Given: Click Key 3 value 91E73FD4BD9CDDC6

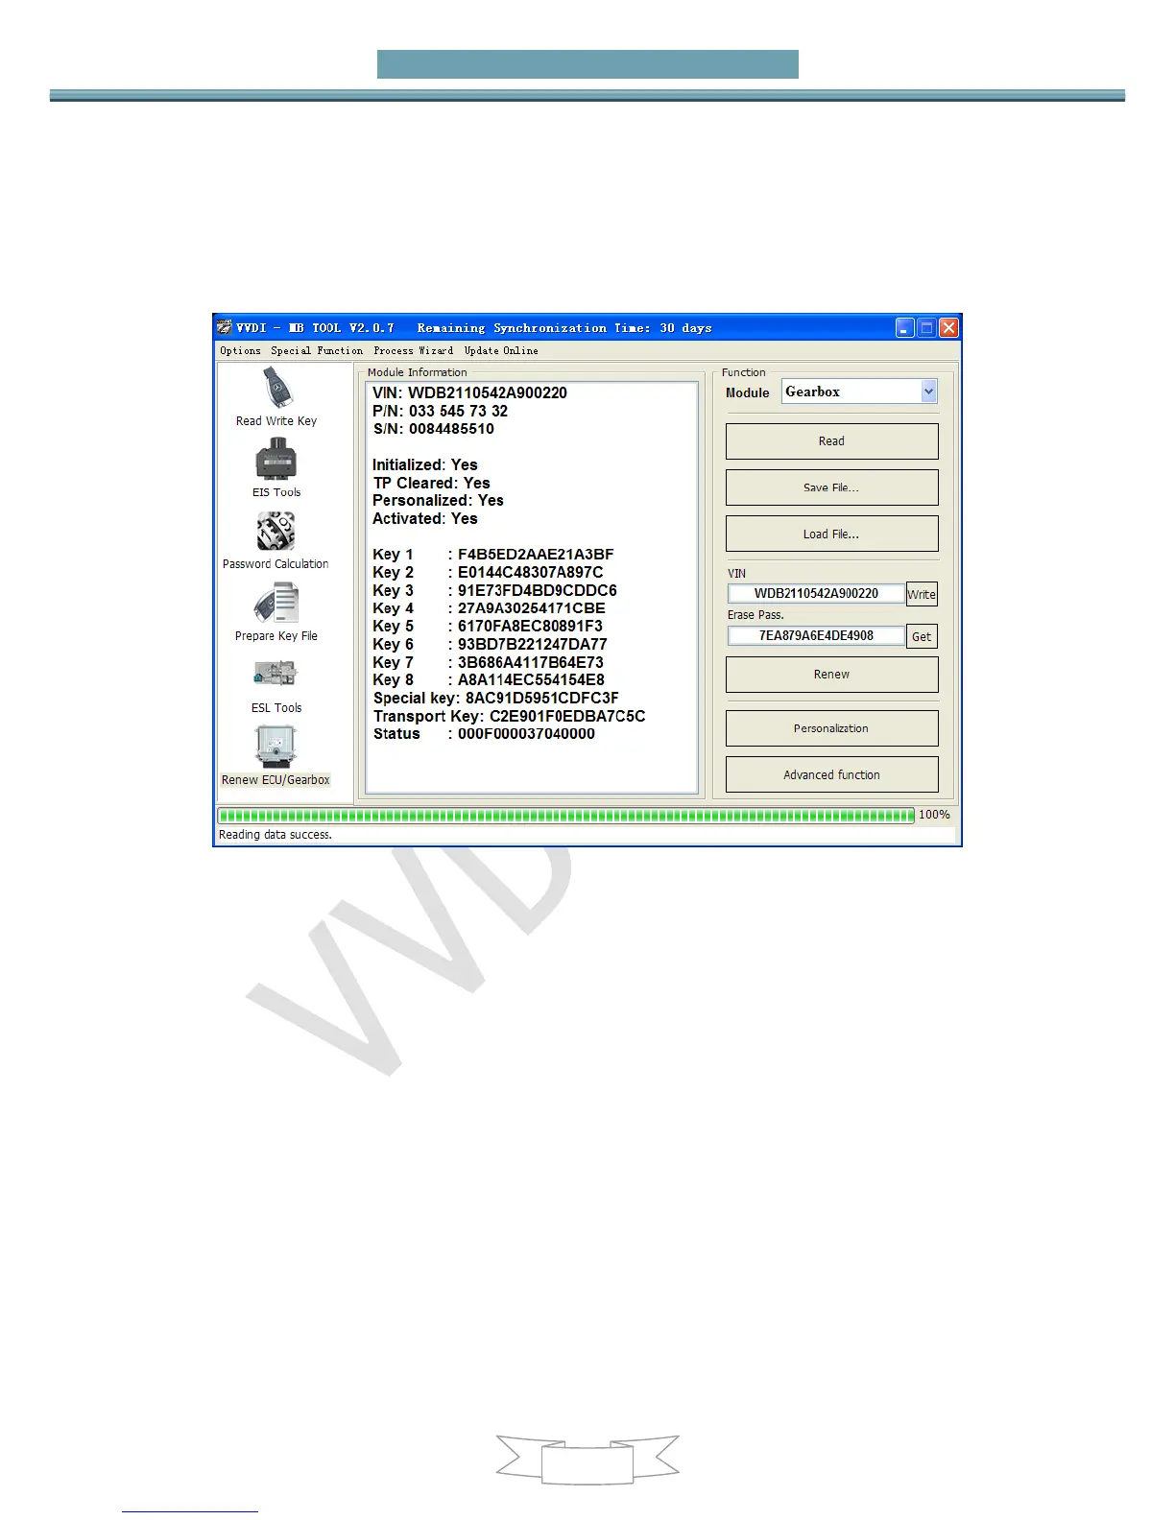Looking at the screenshot, I should pyautogui.click(x=538, y=590).
